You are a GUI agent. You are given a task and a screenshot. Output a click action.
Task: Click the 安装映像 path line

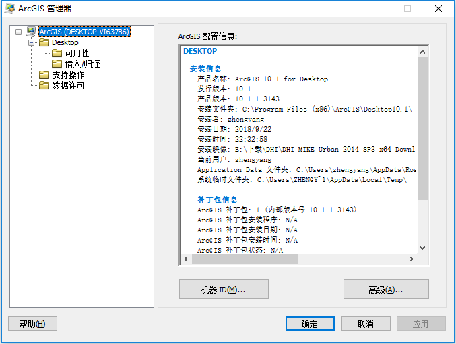coord(307,149)
